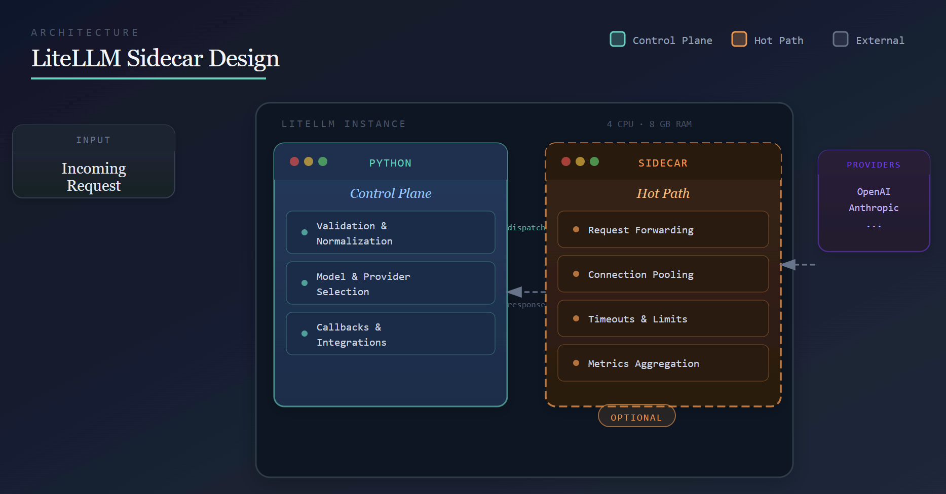Click the bullet dot beside Metrics Aggregation
Viewport: 946px width, 494px height.
click(576, 363)
